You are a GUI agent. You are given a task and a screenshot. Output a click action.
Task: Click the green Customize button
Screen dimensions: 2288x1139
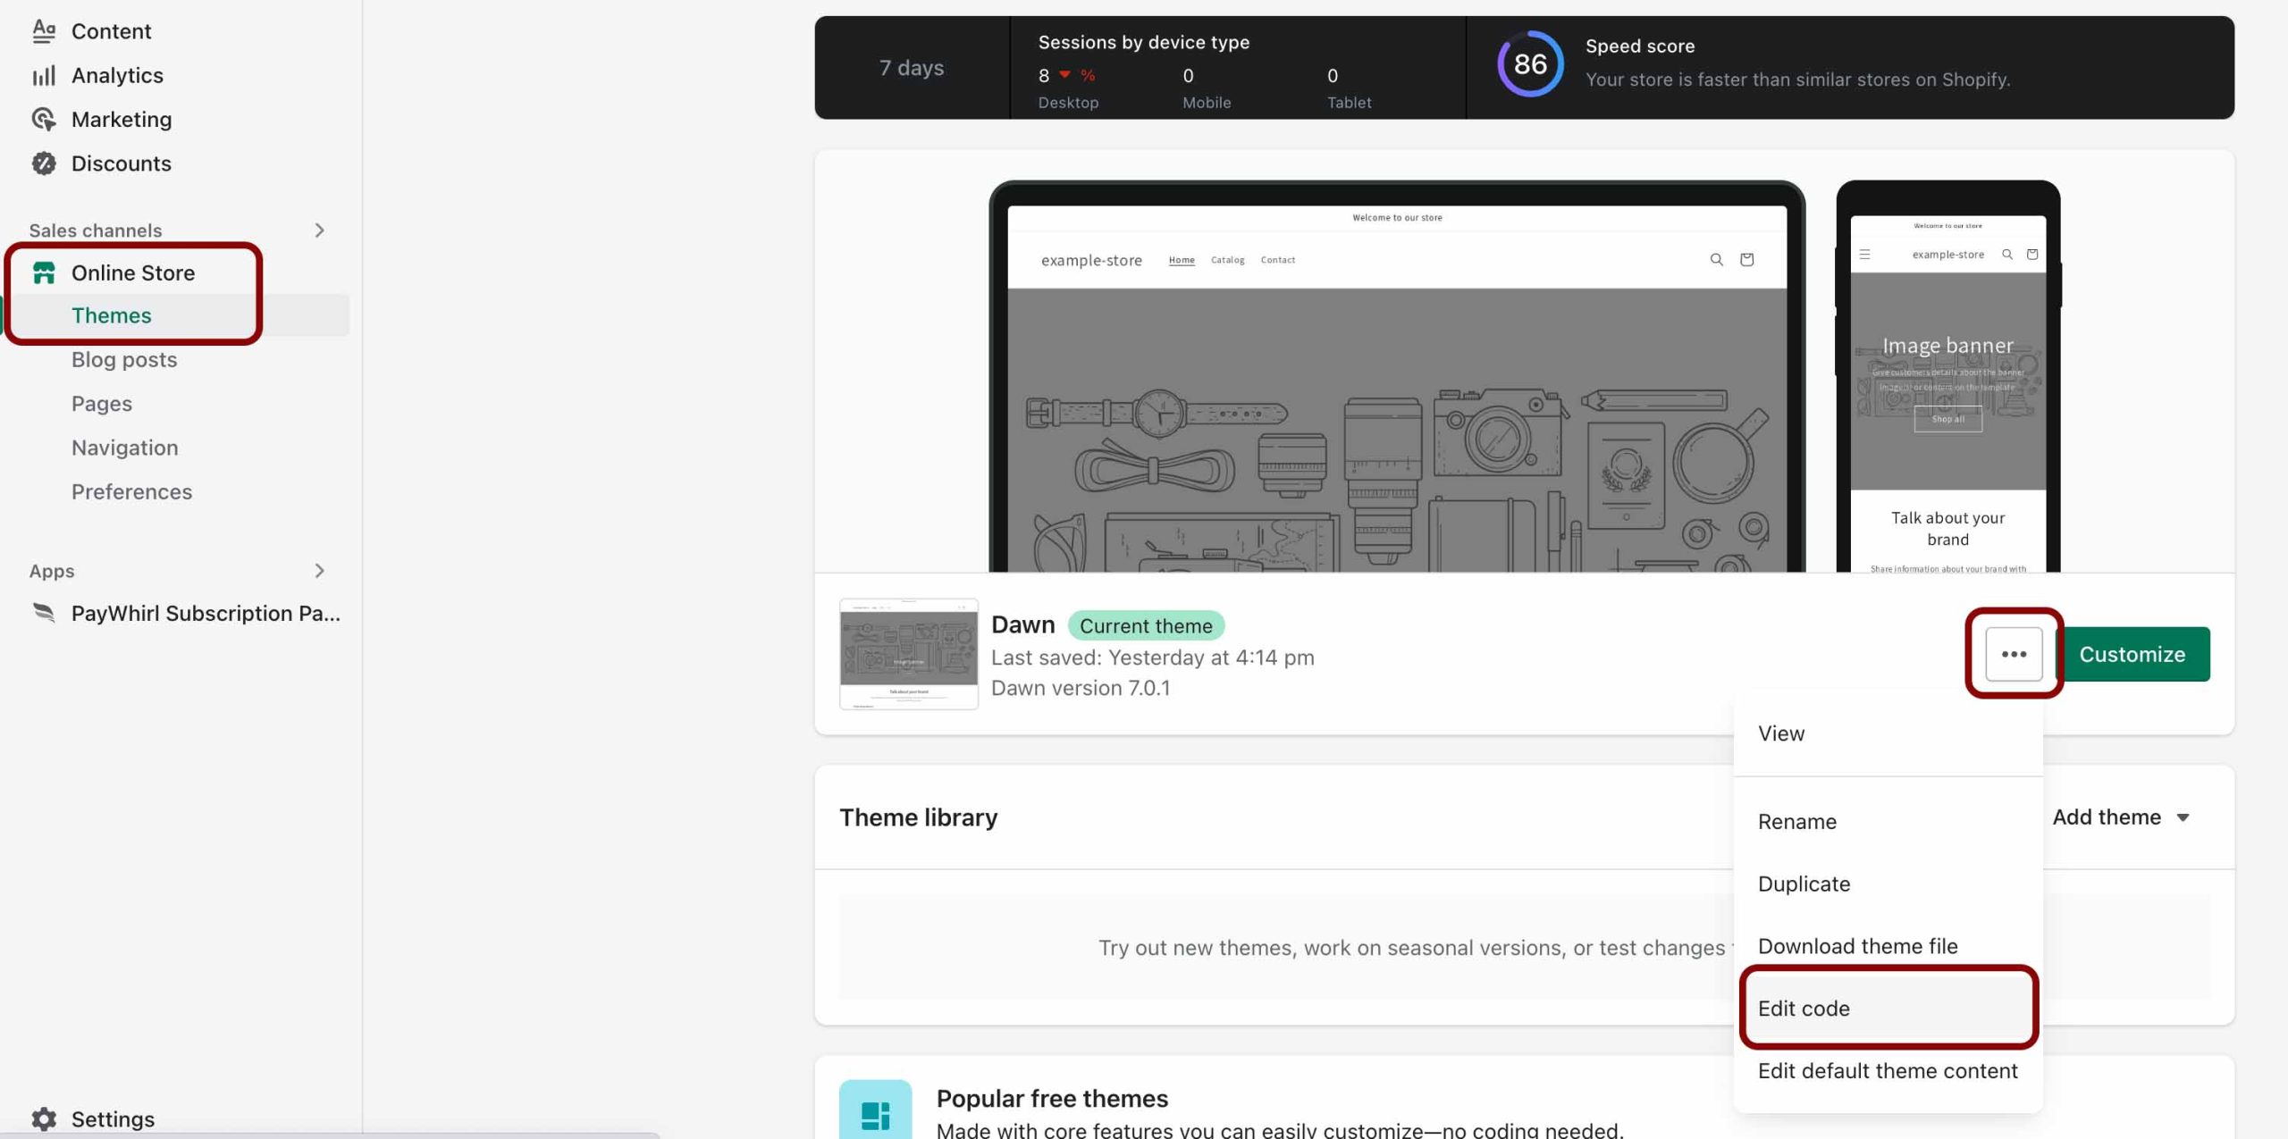[2132, 654]
